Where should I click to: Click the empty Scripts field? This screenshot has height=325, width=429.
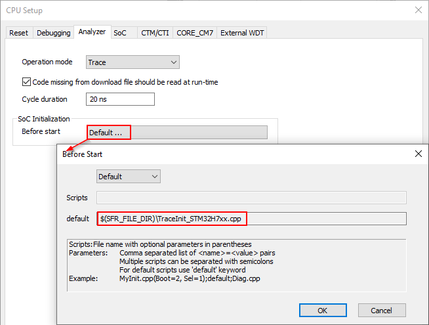coord(251,198)
